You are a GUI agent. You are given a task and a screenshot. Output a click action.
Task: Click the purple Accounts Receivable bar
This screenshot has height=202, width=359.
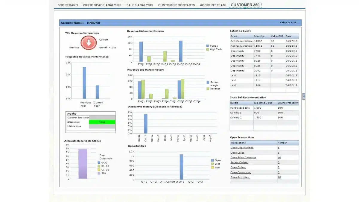point(83,164)
